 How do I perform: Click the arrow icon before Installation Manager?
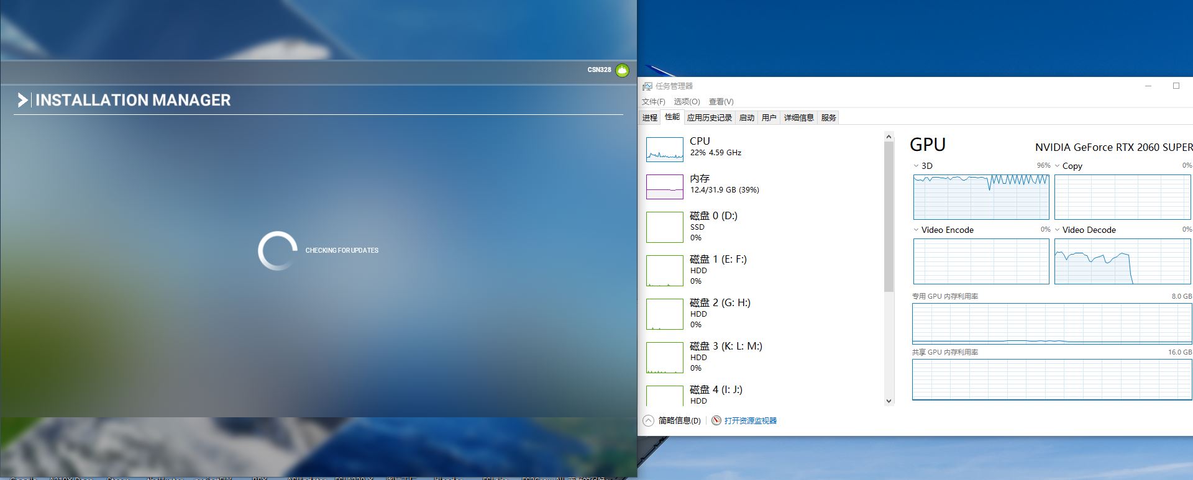click(22, 100)
